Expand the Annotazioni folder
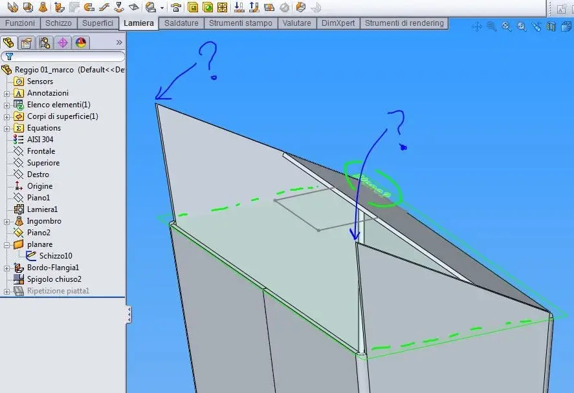574x393 pixels. pyautogui.click(x=6, y=93)
